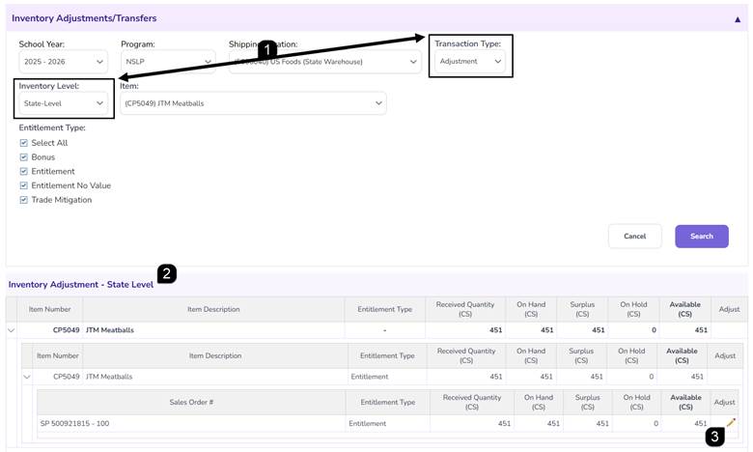Viewport: 753px width, 452px height.
Task: Toggle the Entitlement checkbox
Action: (x=23, y=172)
